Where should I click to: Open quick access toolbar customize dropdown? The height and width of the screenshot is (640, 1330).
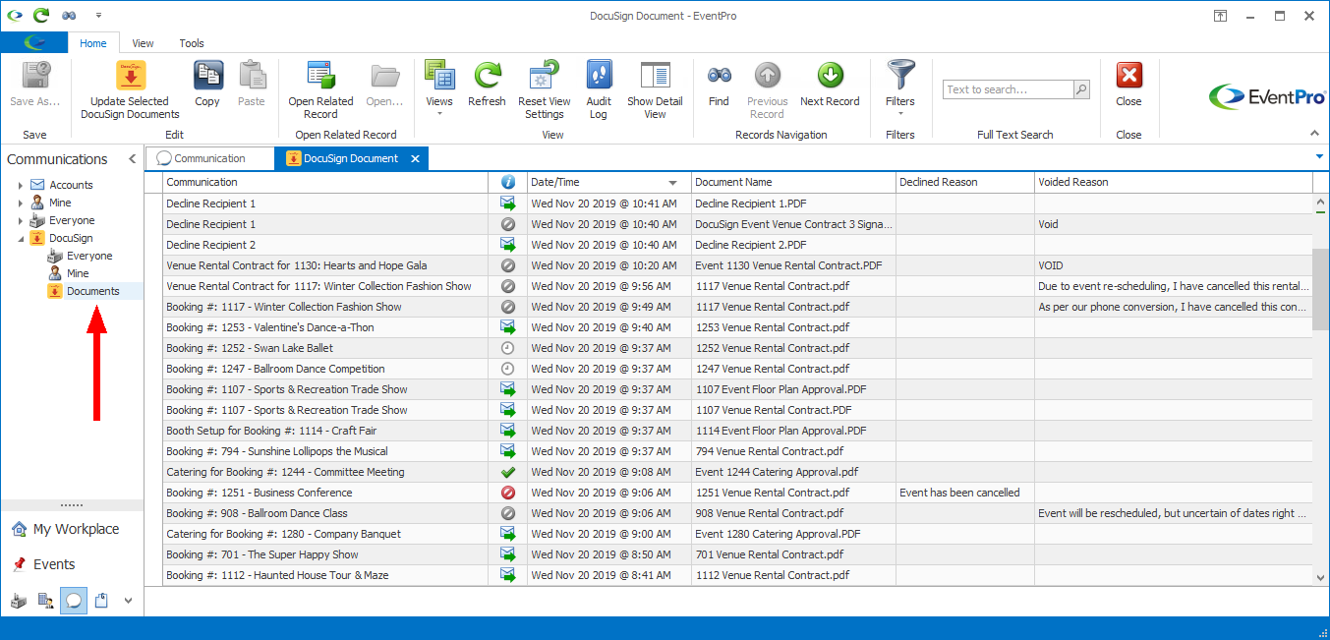(x=98, y=16)
